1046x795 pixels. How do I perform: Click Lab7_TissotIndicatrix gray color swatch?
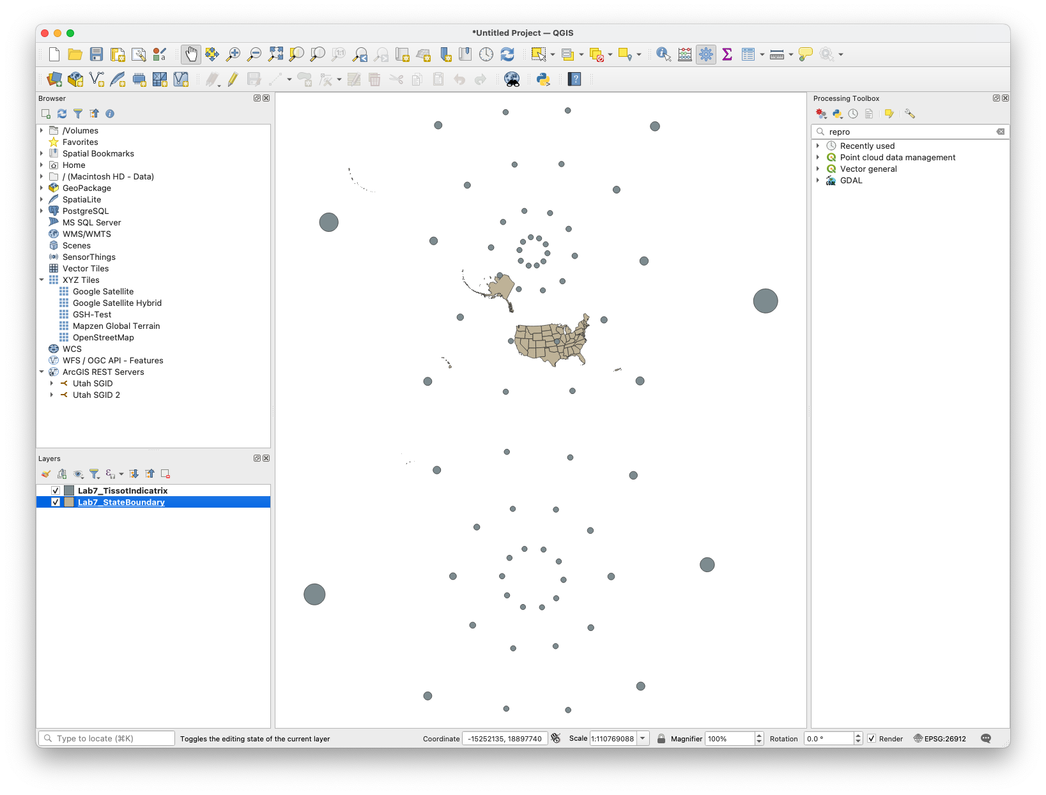click(69, 490)
